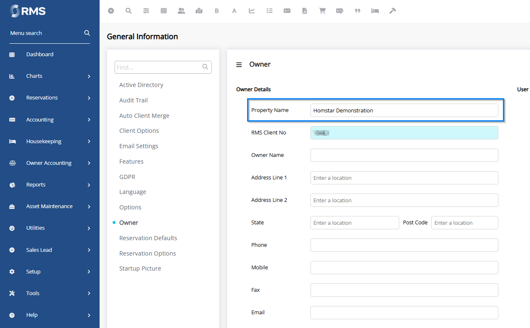Viewport: 530px width, 328px height.
Task: Select Email Settings in the settings list
Action: (x=139, y=146)
